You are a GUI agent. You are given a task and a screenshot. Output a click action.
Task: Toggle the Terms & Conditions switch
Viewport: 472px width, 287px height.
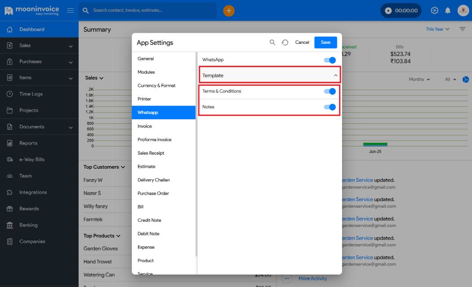coord(330,92)
